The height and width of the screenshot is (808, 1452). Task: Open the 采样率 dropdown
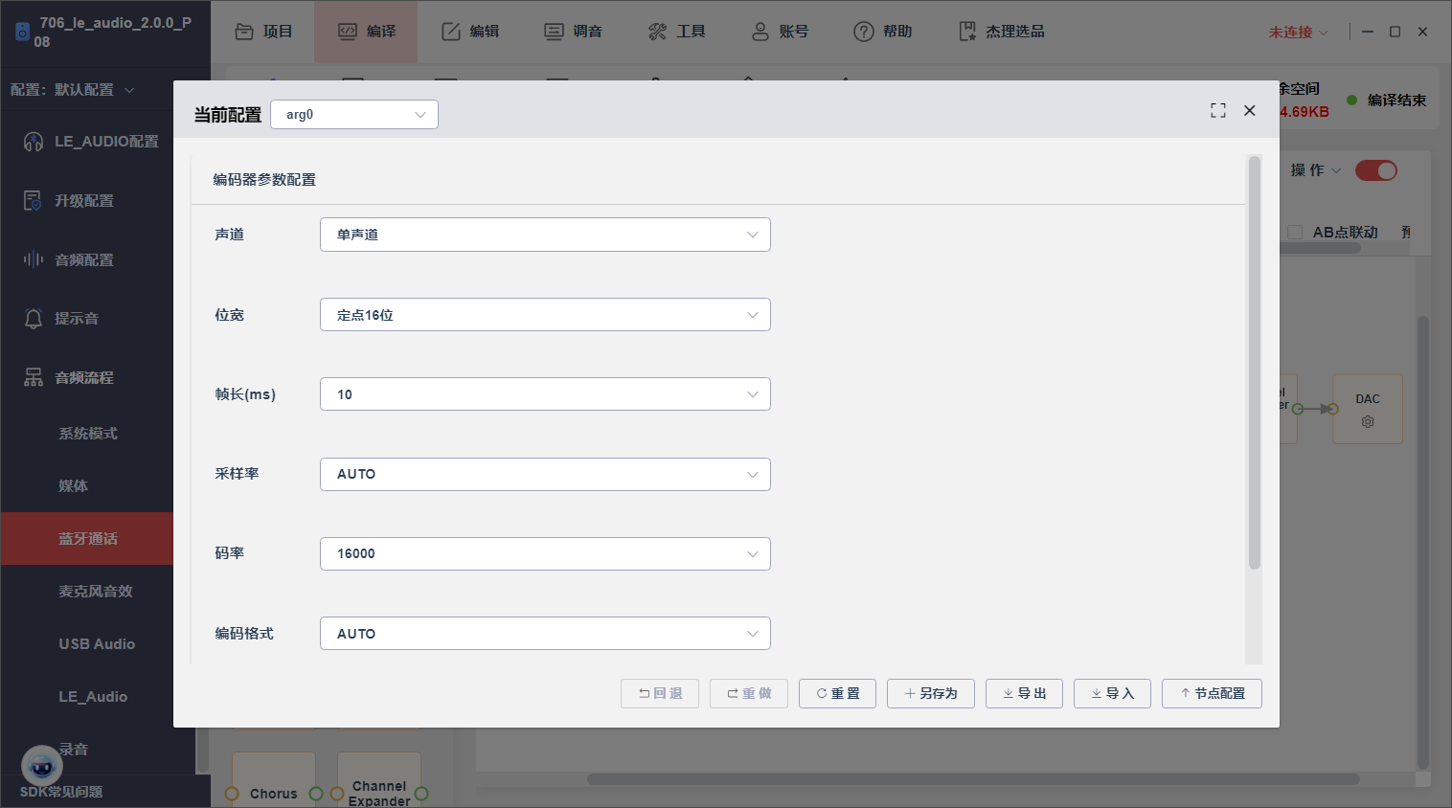(x=545, y=474)
